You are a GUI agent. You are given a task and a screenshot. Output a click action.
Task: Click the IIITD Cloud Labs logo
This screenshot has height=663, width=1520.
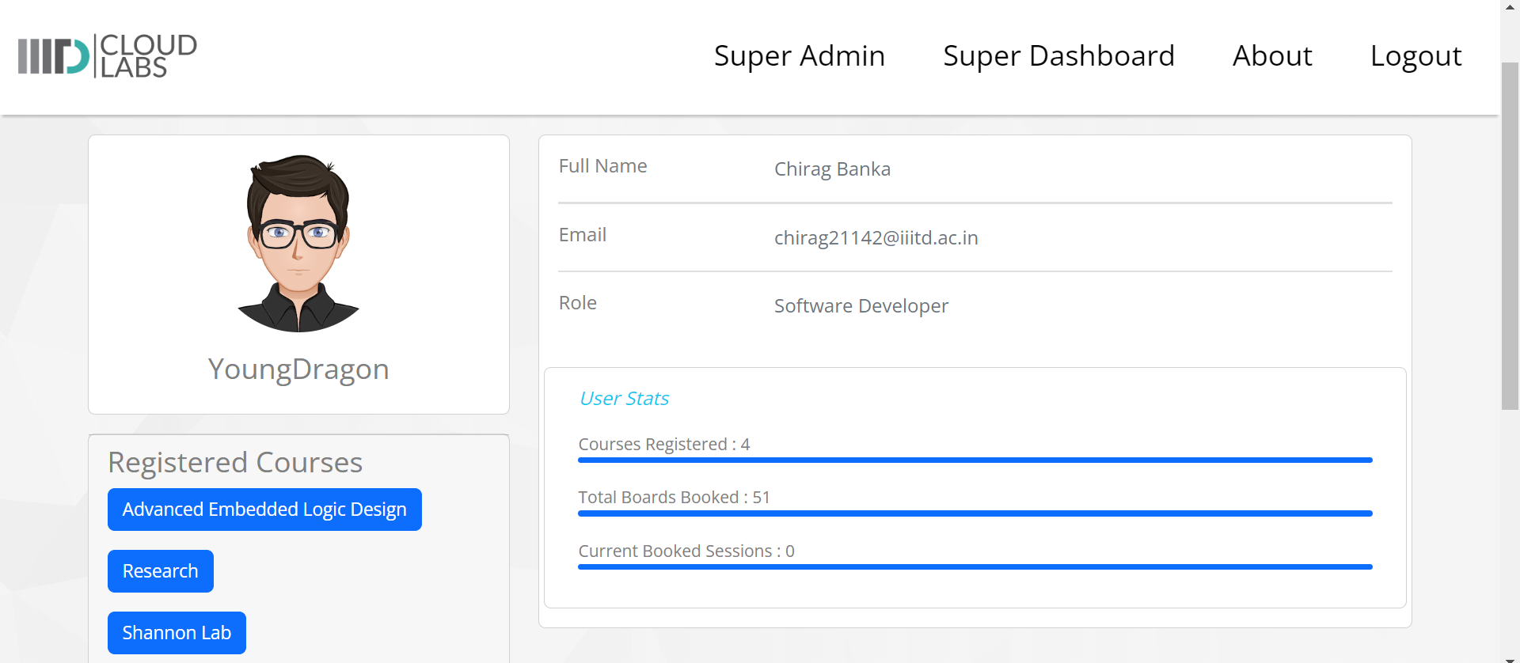pos(108,55)
